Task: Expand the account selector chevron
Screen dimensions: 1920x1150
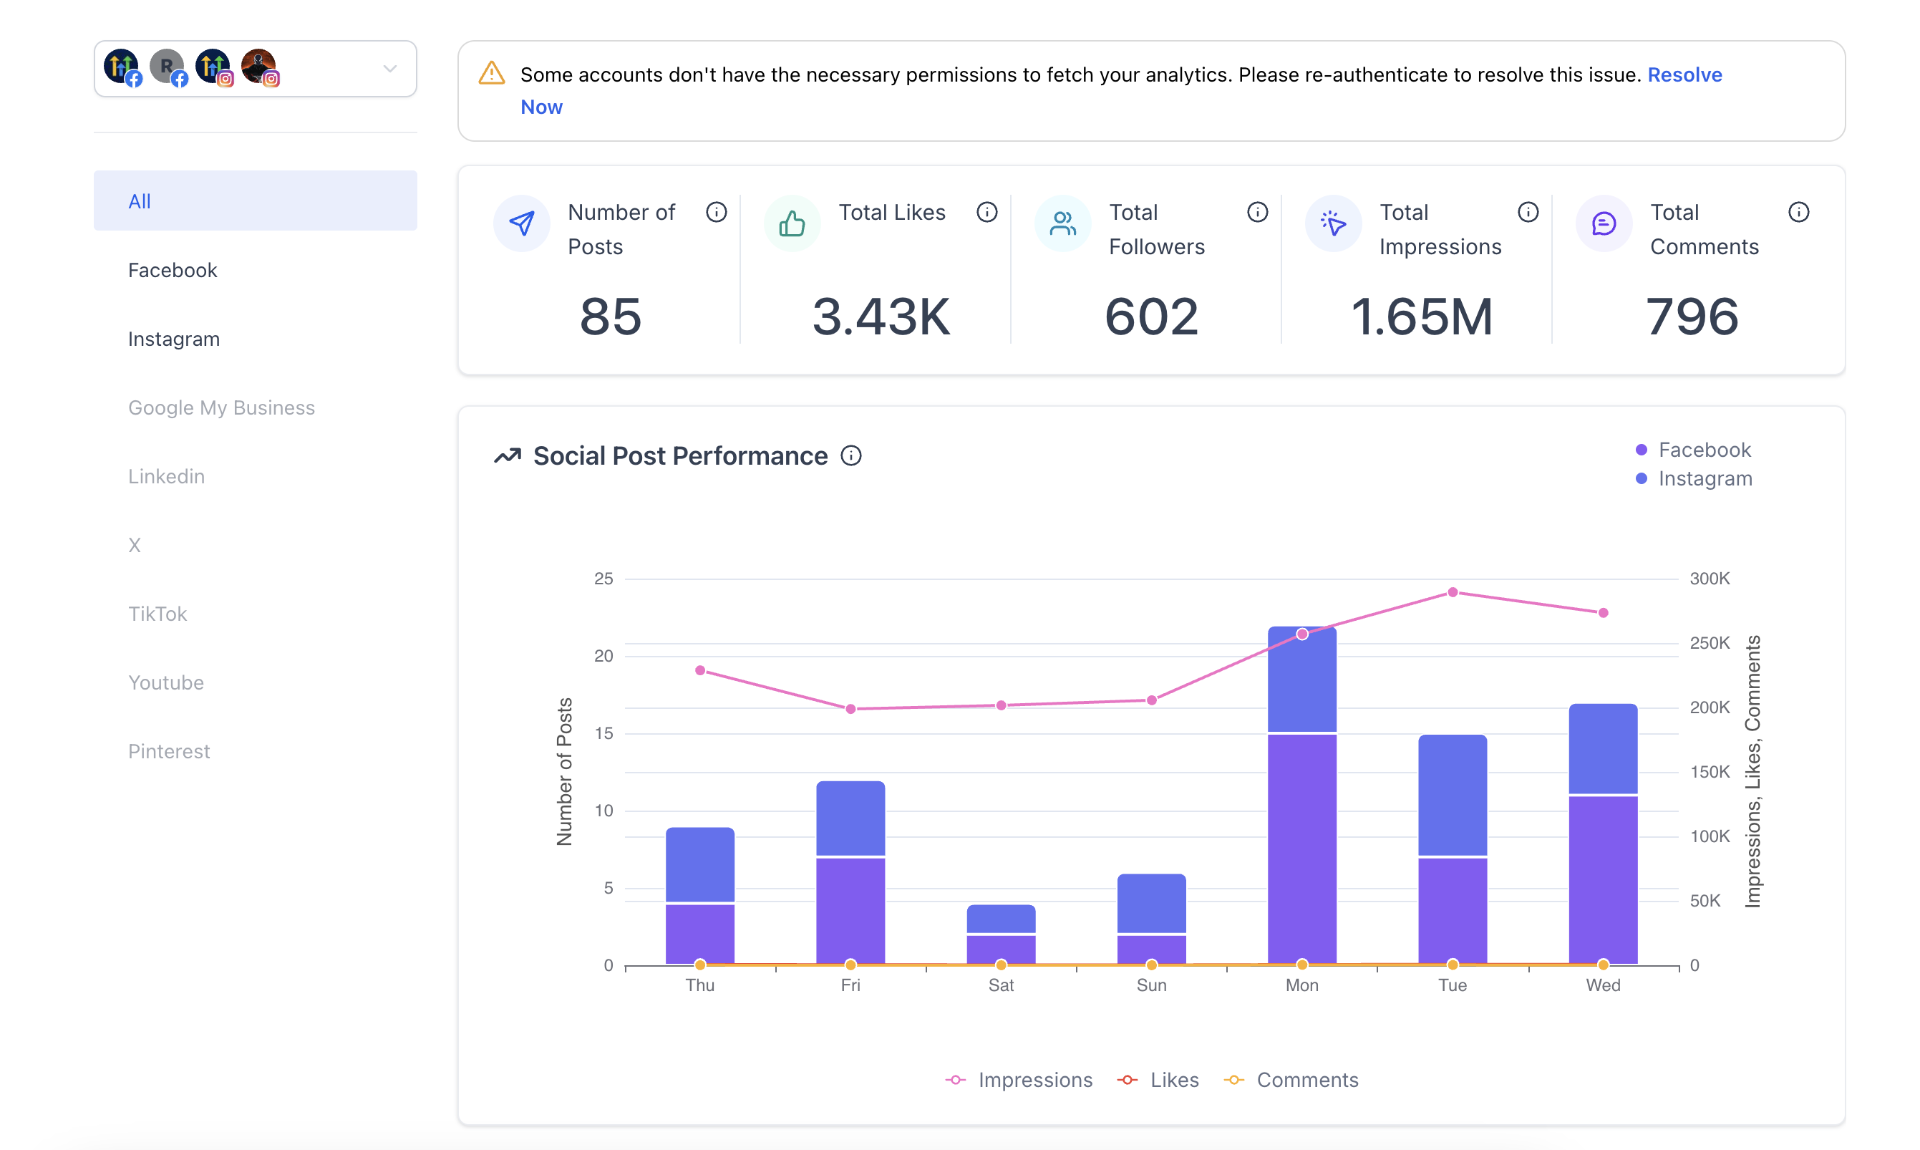Action: point(389,69)
